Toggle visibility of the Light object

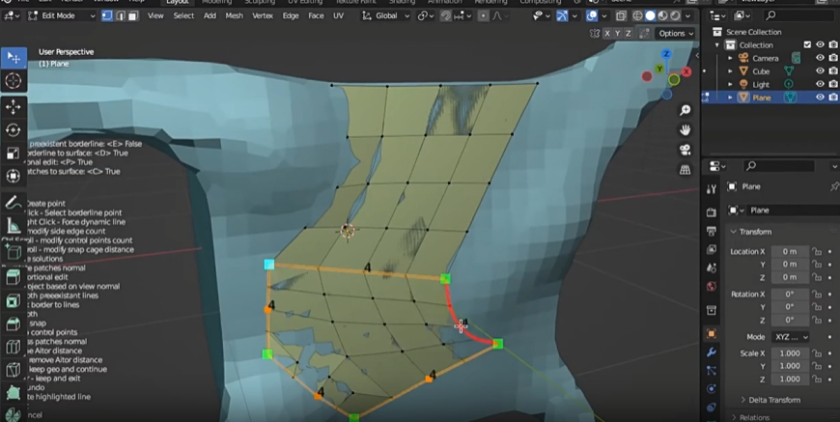(820, 85)
